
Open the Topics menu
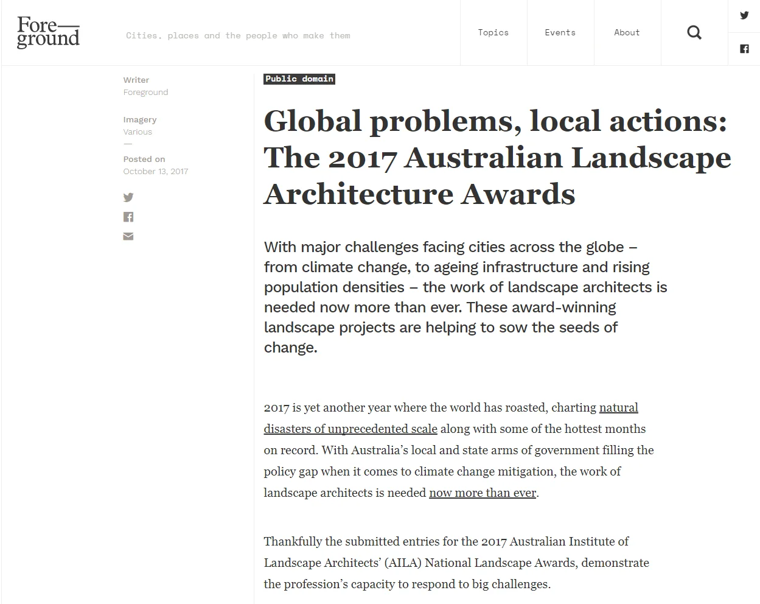493,32
